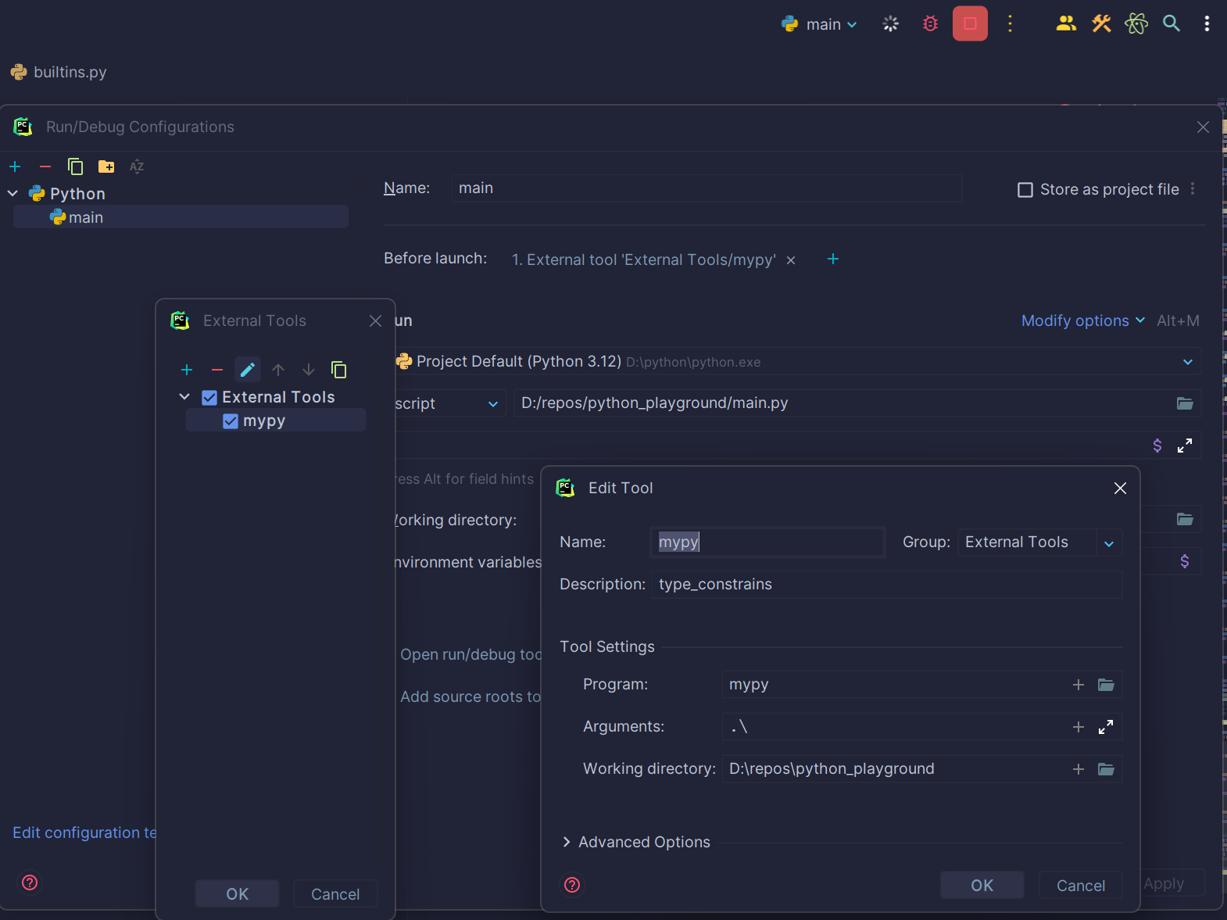
Task: Open Edit configuration templates link
Action: pos(84,832)
